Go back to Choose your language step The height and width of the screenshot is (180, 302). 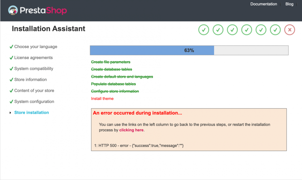click(x=36, y=47)
